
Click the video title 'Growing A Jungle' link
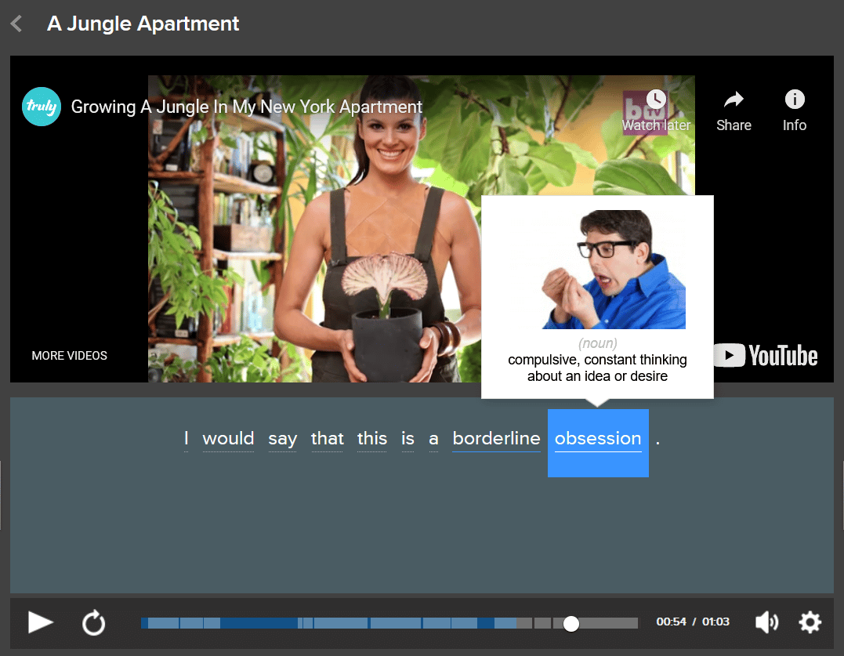tap(246, 107)
